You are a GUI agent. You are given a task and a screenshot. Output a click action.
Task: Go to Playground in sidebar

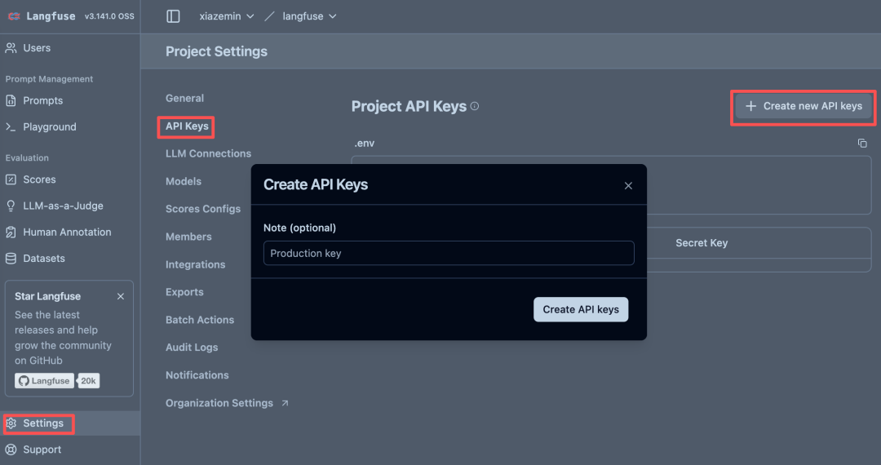point(50,127)
